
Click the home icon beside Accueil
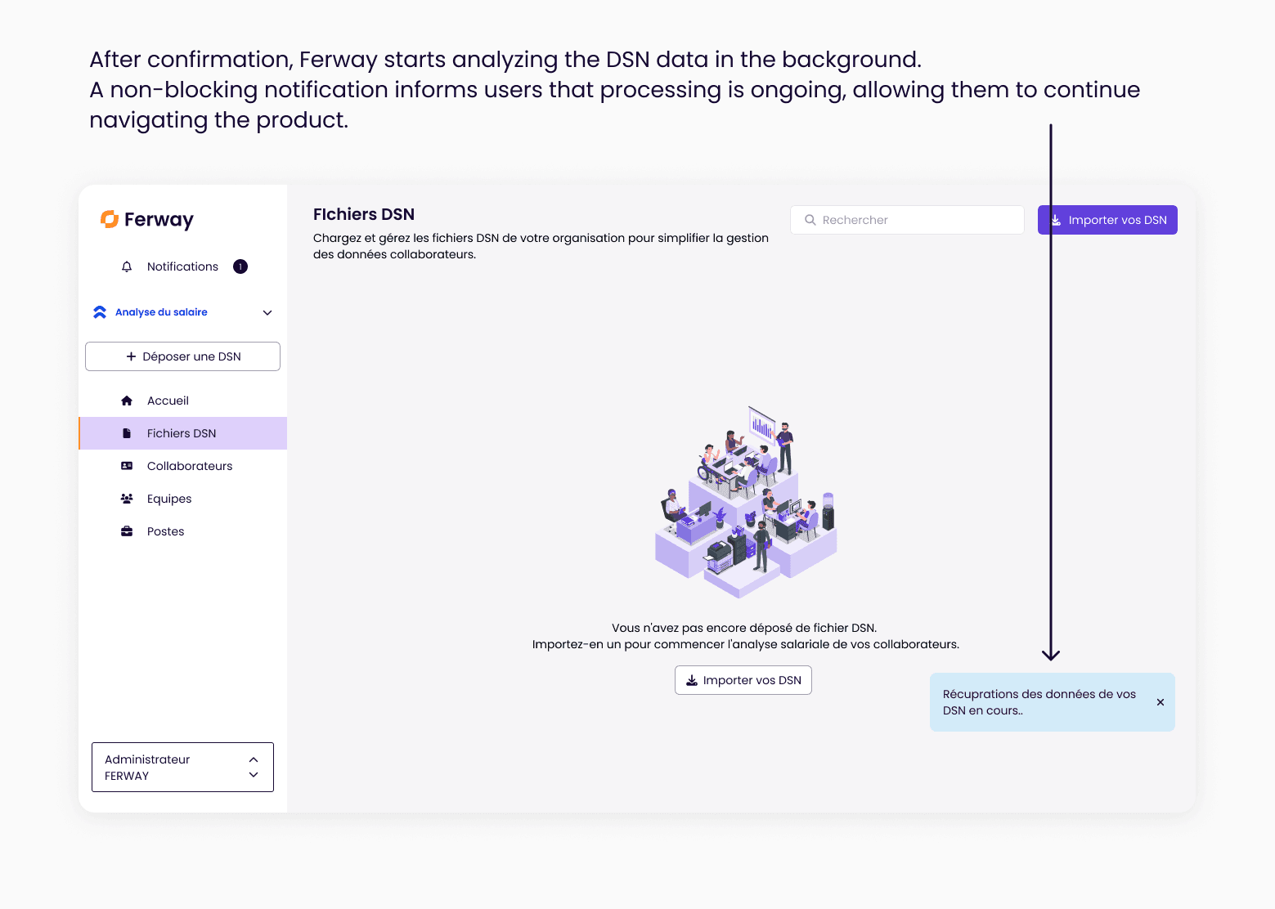click(x=127, y=401)
